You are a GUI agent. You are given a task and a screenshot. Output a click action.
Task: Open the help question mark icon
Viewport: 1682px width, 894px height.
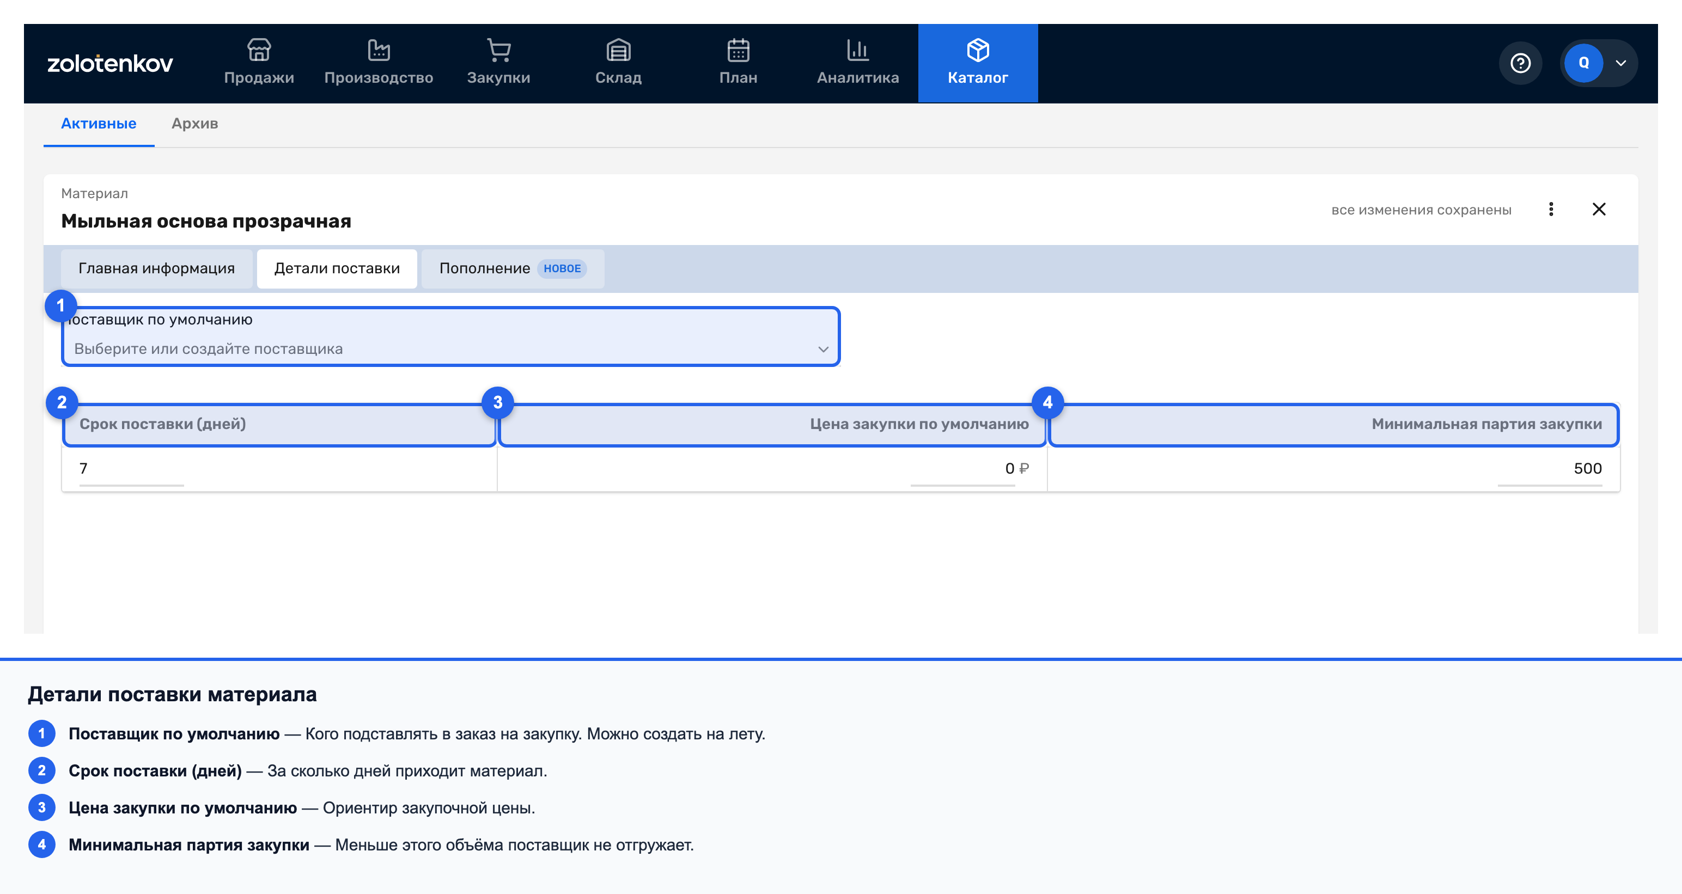1521,63
